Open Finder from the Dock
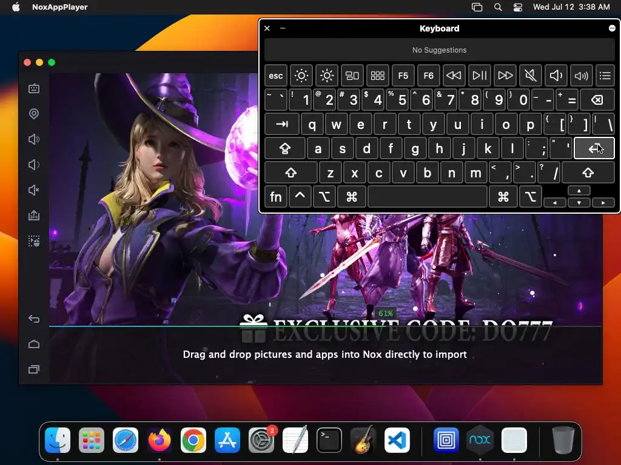 pos(58,440)
